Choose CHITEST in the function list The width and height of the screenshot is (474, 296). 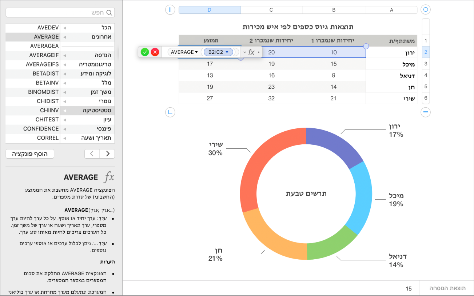tap(33, 120)
